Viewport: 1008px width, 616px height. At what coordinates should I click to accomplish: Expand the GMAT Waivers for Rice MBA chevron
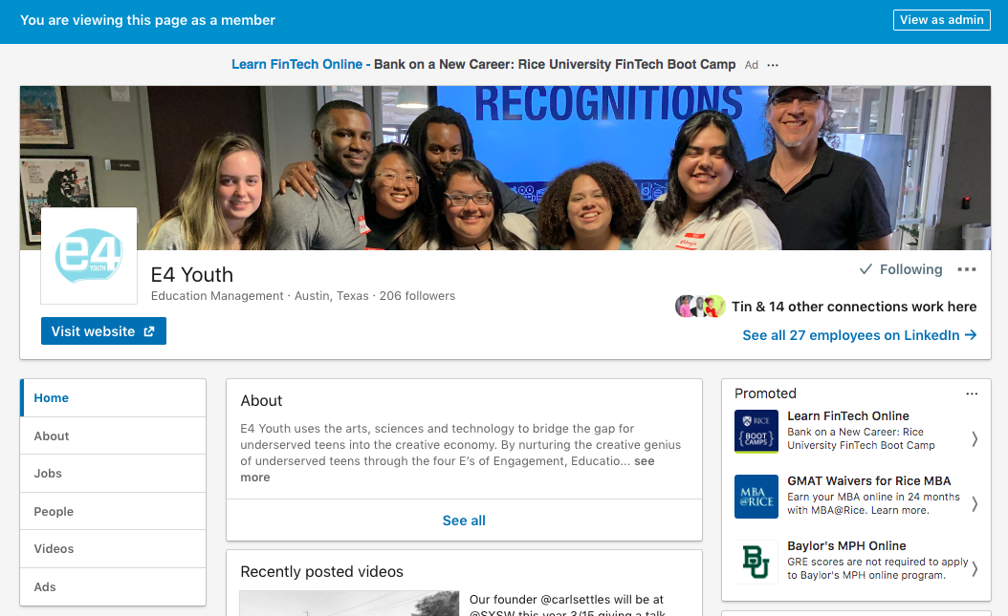tap(975, 503)
